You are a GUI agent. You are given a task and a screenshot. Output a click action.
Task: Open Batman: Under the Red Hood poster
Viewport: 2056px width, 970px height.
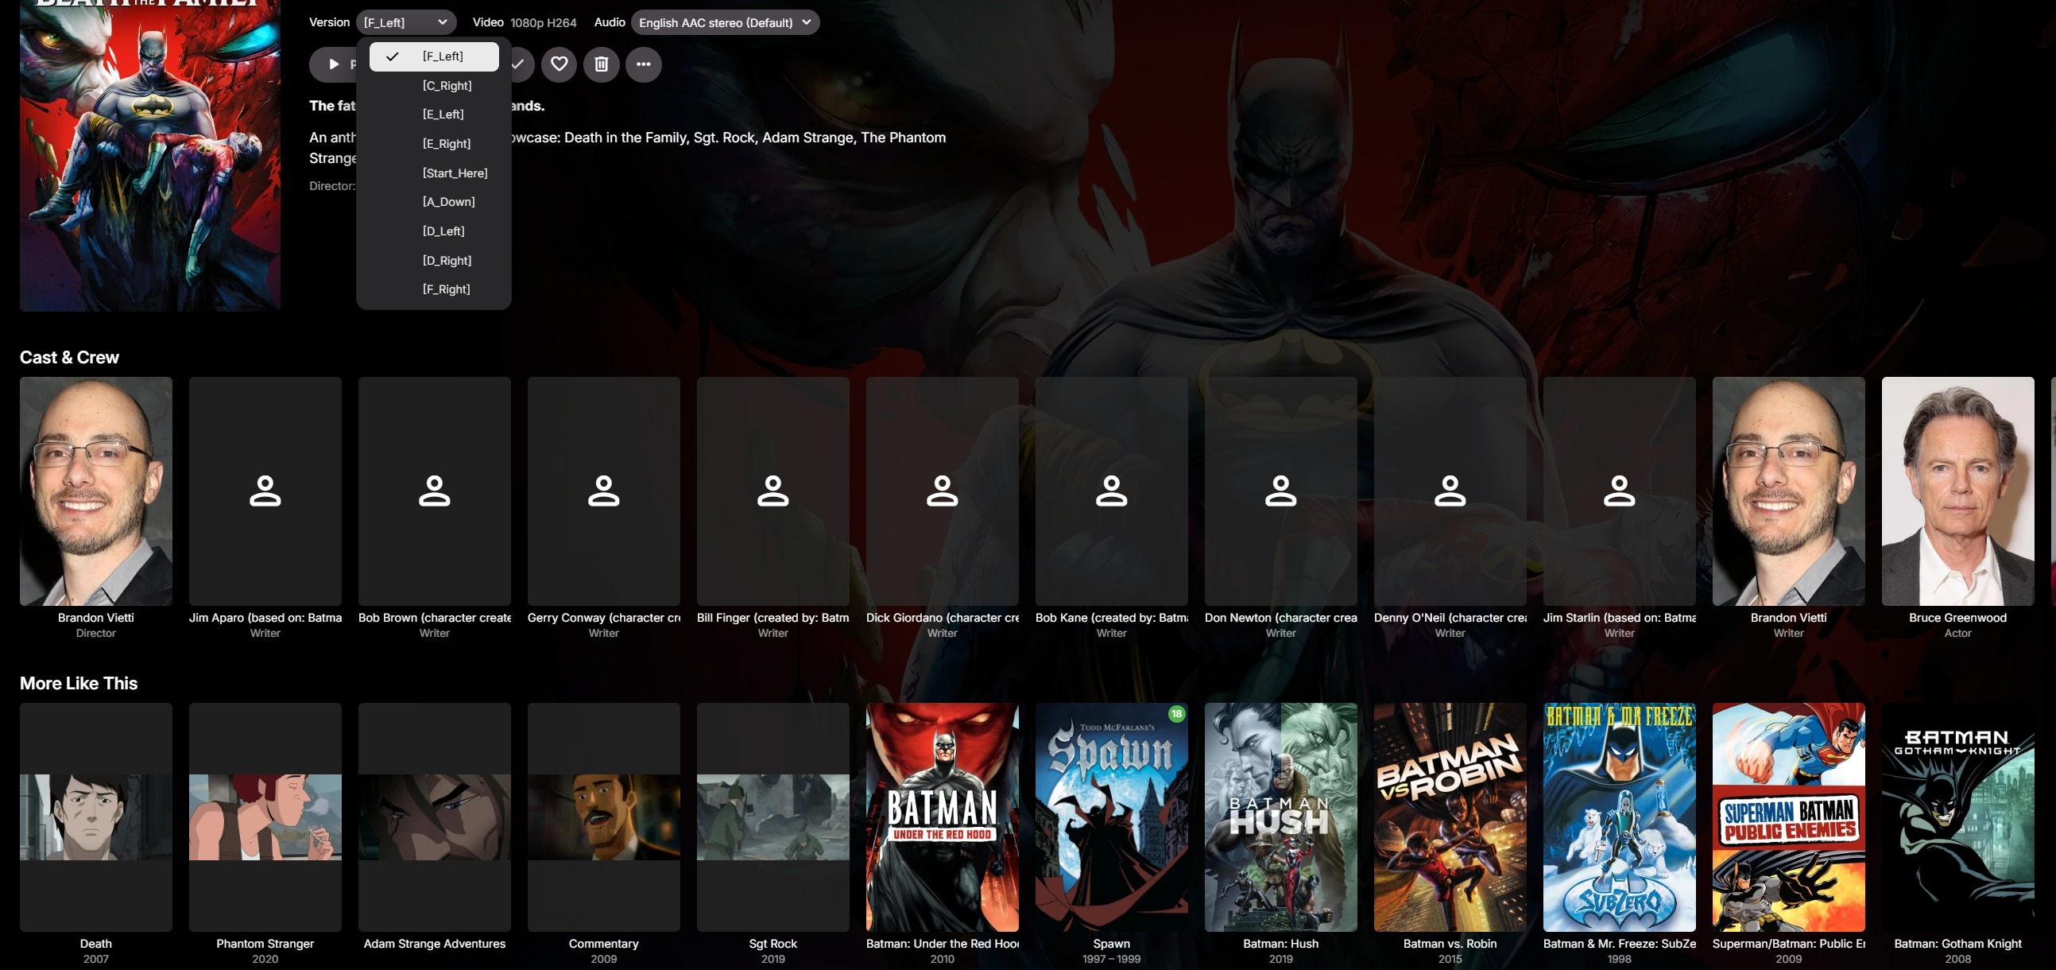point(942,817)
